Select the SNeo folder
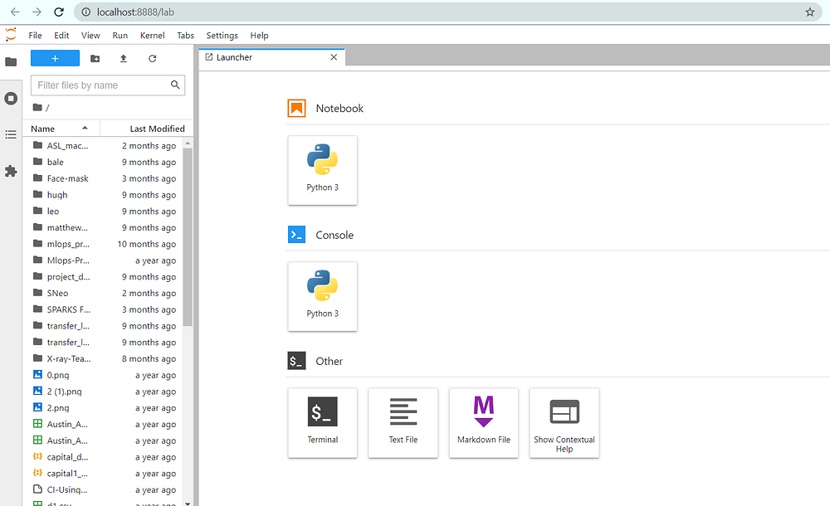 pyautogui.click(x=105, y=293)
